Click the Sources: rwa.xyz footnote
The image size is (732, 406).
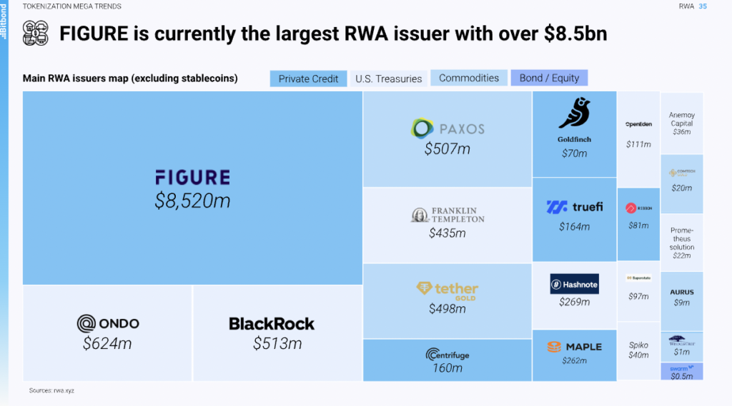[51, 390]
